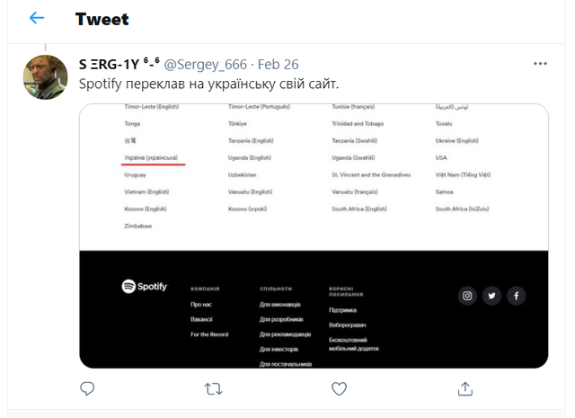Viewport: 575px width, 418px height.
Task: Open Sergey's profile avatar picture
Action: point(45,77)
